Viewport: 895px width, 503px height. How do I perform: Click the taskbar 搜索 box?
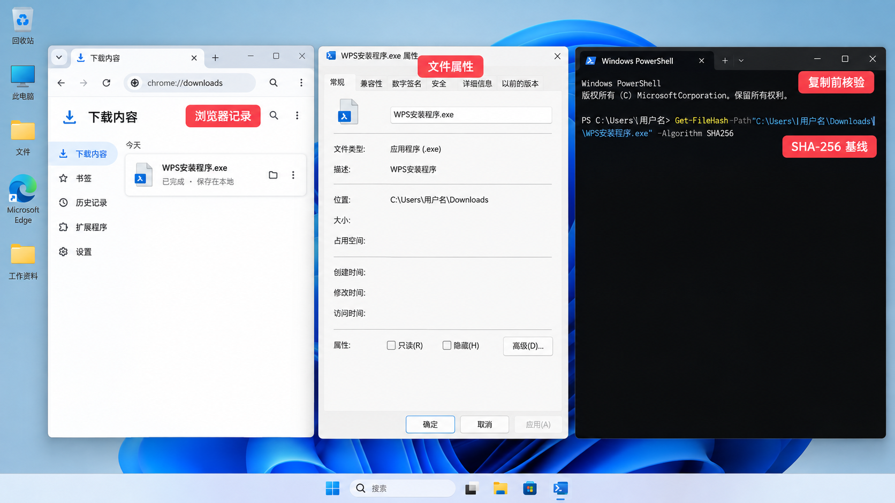[403, 488]
